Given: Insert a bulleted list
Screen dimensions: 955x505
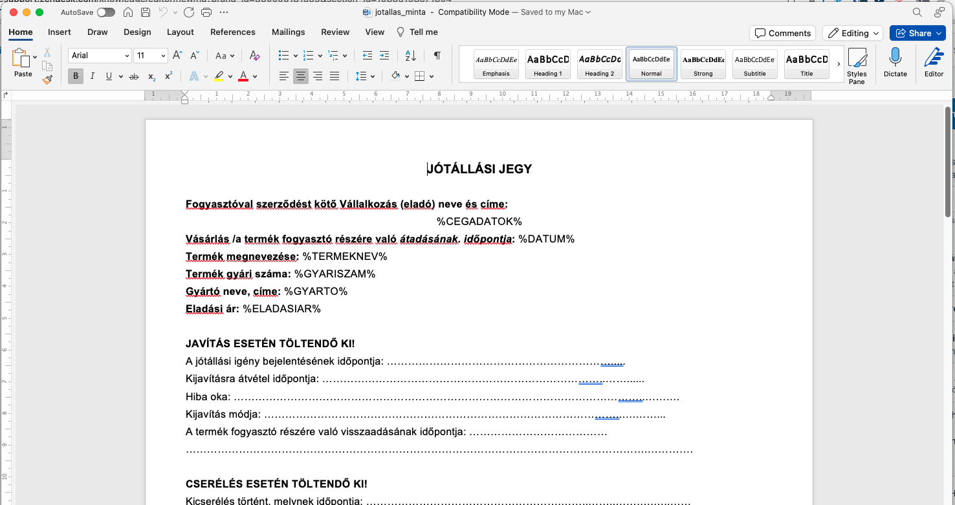Looking at the screenshot, I should 283,56.
